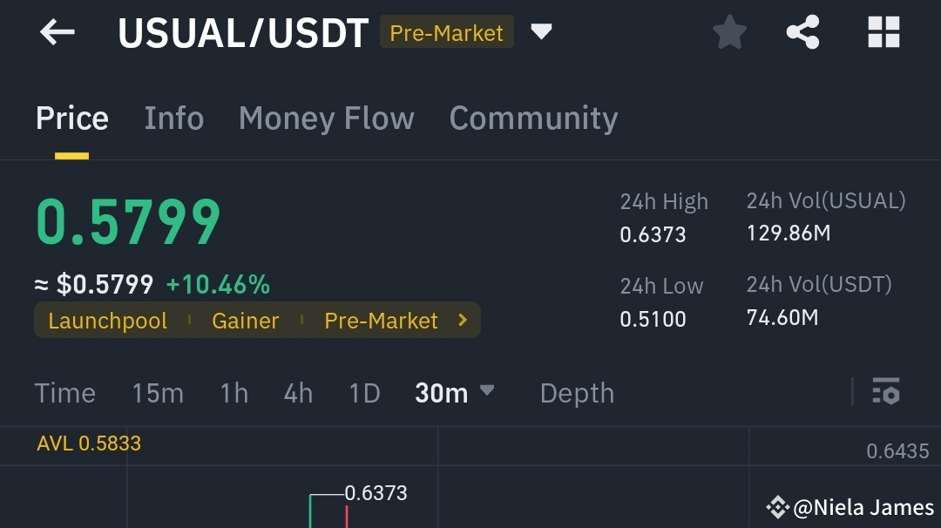
Task: Choose the 4h chart interval
Action: click(298, 394)
